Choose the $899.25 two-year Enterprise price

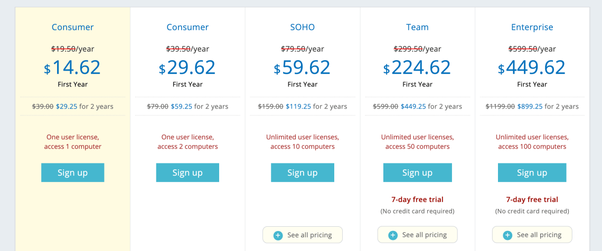pos(530,107)
